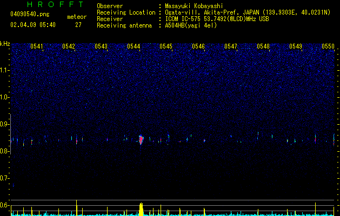Click the 1.0 kHz axis label
The width and height of the screenshot is (340, 216).
4,97
